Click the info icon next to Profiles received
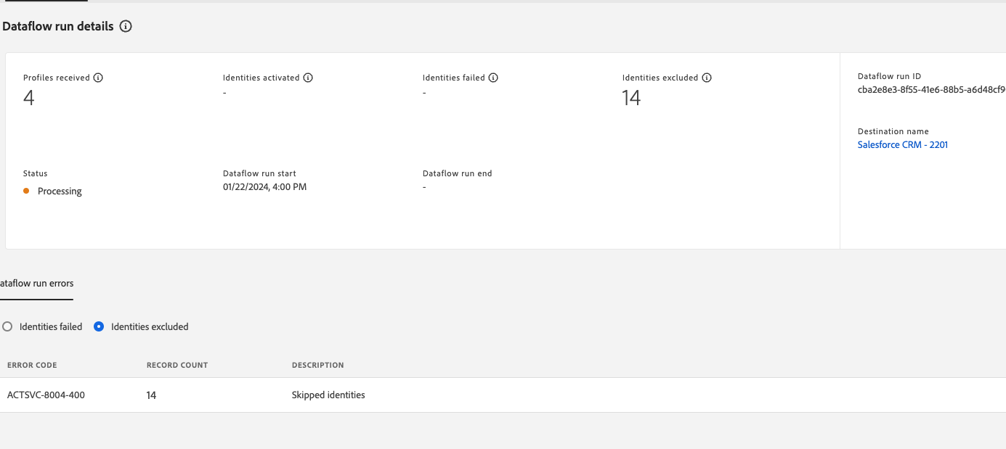Screen dimensions: 1006x449 [x=100, y=78]
